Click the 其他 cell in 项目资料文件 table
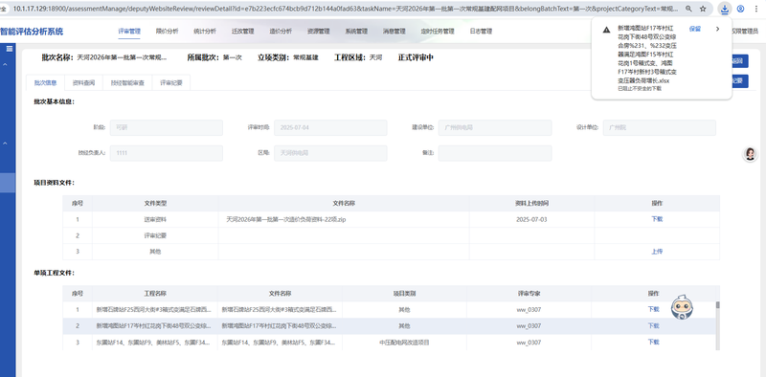Viewport: 766px width, 377px height. [155, 252]
